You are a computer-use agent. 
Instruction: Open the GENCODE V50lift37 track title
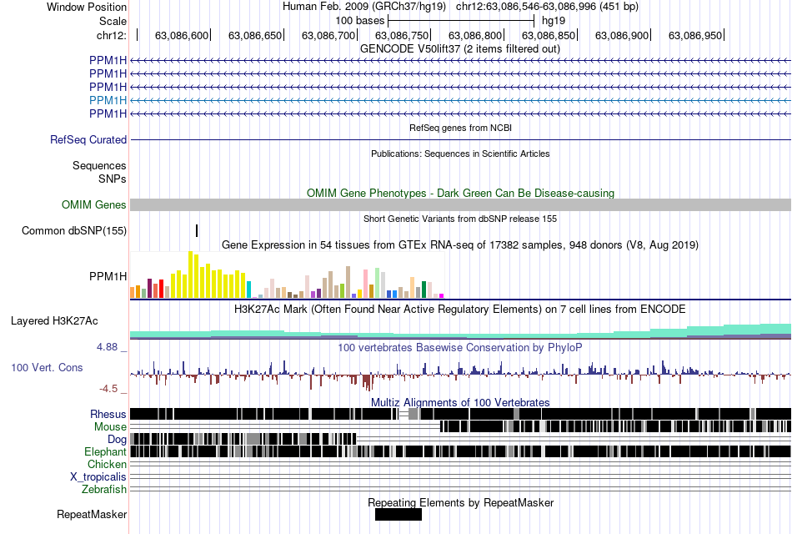click(460, 49)
